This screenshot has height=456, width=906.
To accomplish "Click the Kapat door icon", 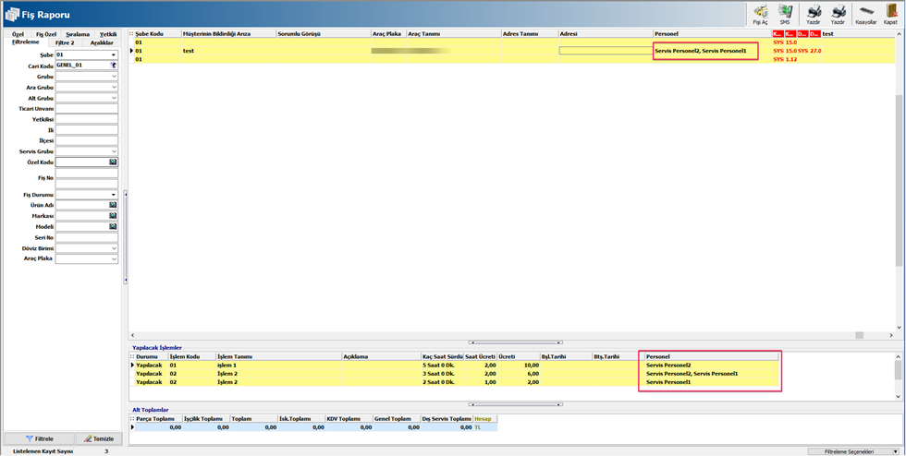I will coord(890,13).
